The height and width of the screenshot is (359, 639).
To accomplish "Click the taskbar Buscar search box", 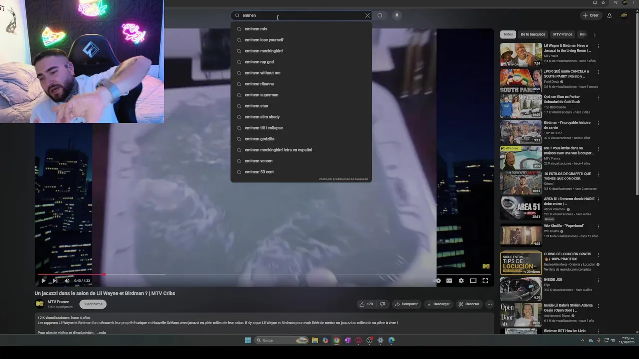I will tap(282, 340).
